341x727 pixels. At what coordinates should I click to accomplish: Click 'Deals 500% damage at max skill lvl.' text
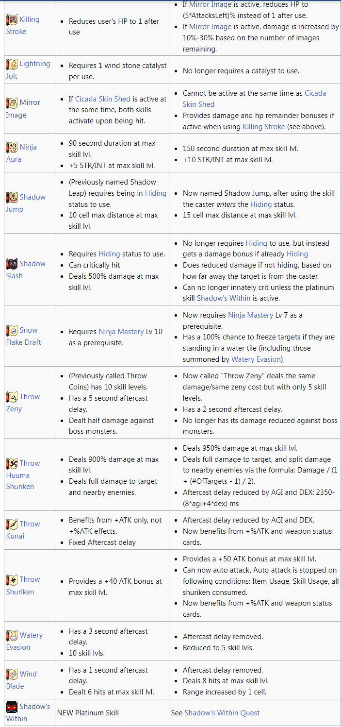[x=114, y=282]
